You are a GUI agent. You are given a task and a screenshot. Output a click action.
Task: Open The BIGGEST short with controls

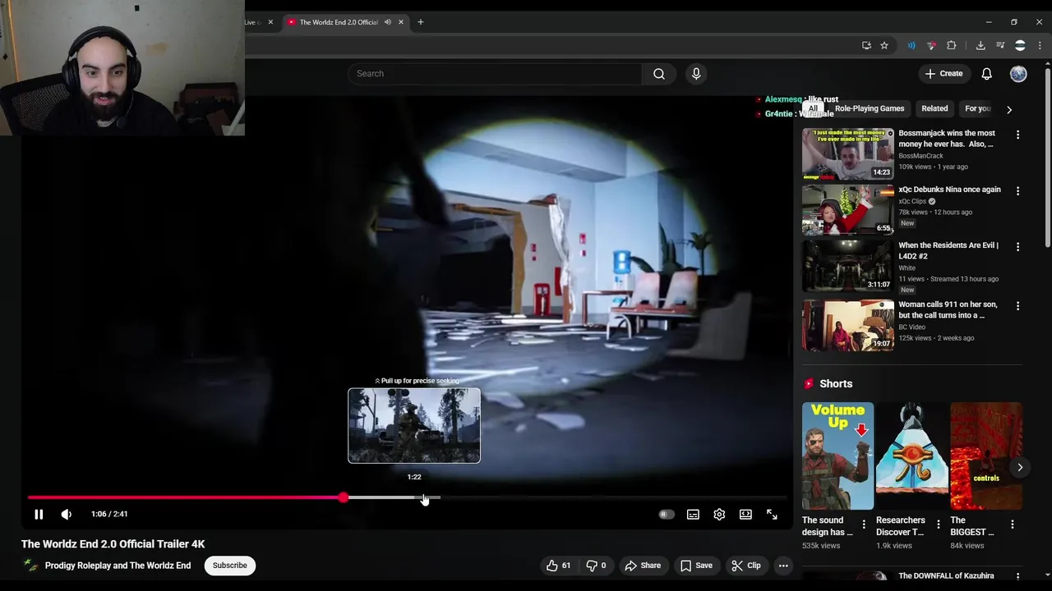pyautogui.click(x=985, y=456)
